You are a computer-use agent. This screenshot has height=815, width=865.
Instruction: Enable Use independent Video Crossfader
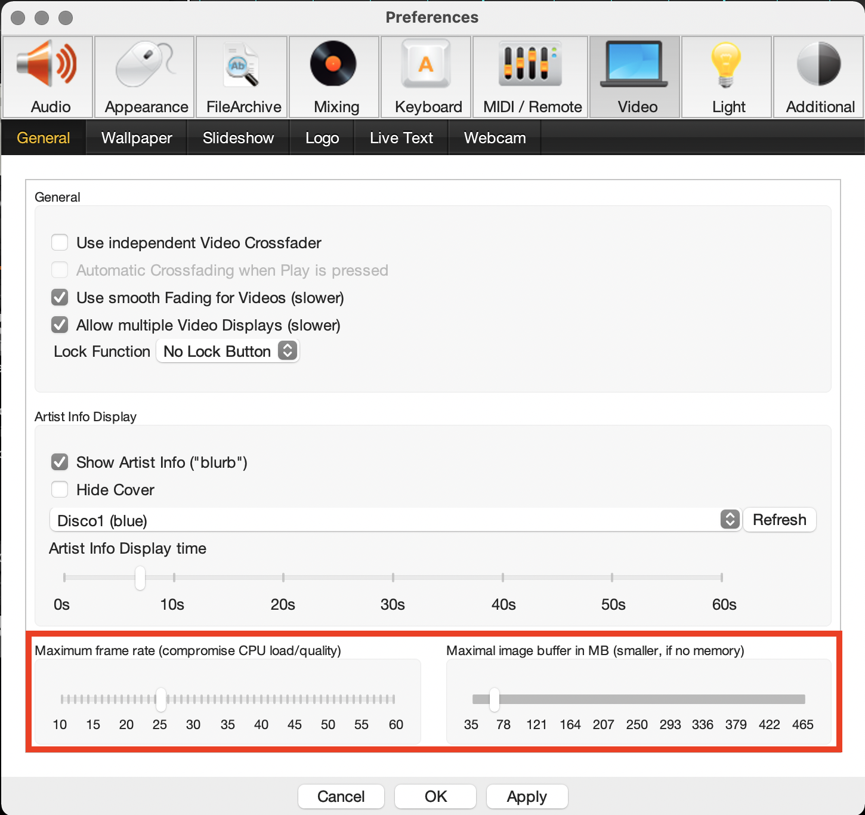[x=60, y=243]
